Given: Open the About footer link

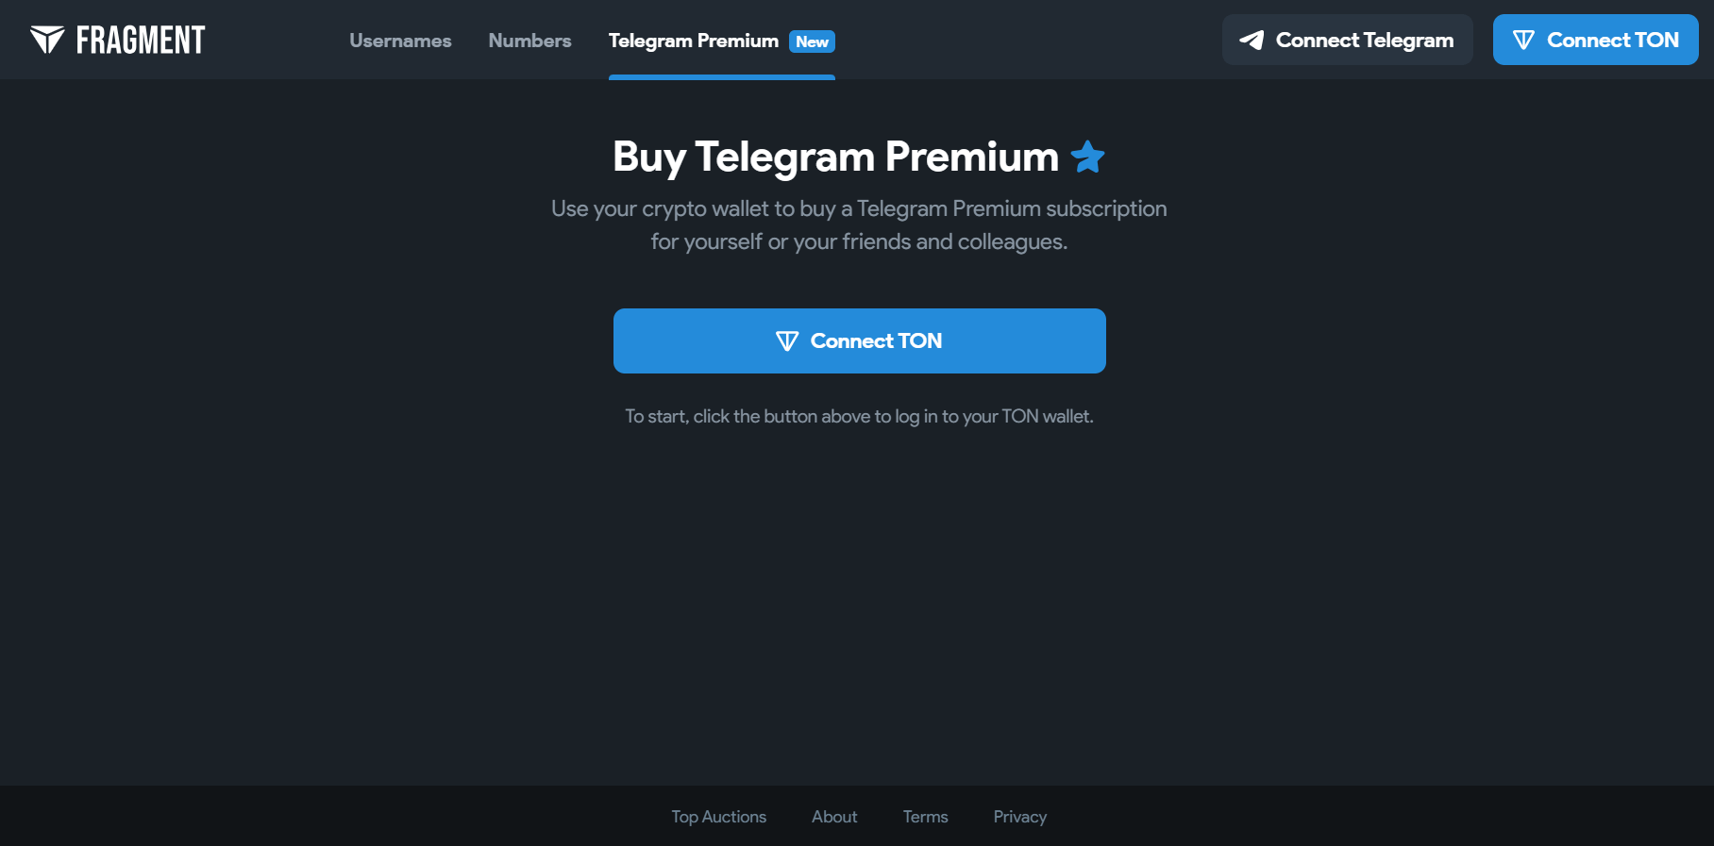Looking at the screenshot, I should [x=834, y=817].
